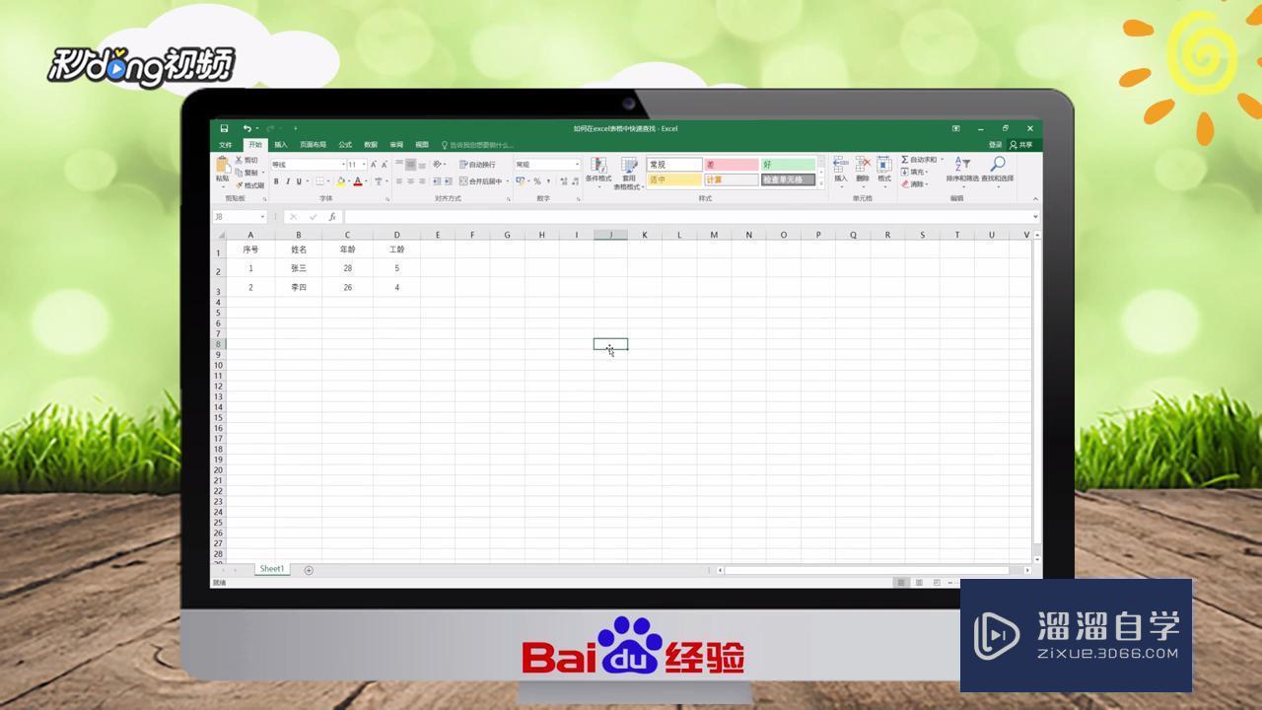1262x710 pixels.
Task: Apply the red font color A
Action: pyautogui.click(x=358, y=181)
